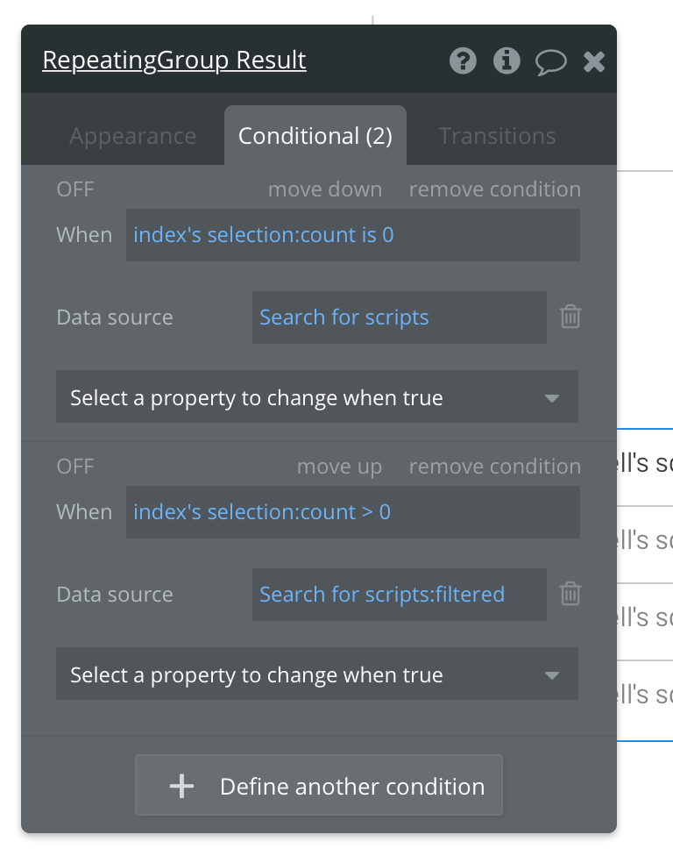Open the help question mark icon
The width and height of the screenshot is (673, 856).
463,61
